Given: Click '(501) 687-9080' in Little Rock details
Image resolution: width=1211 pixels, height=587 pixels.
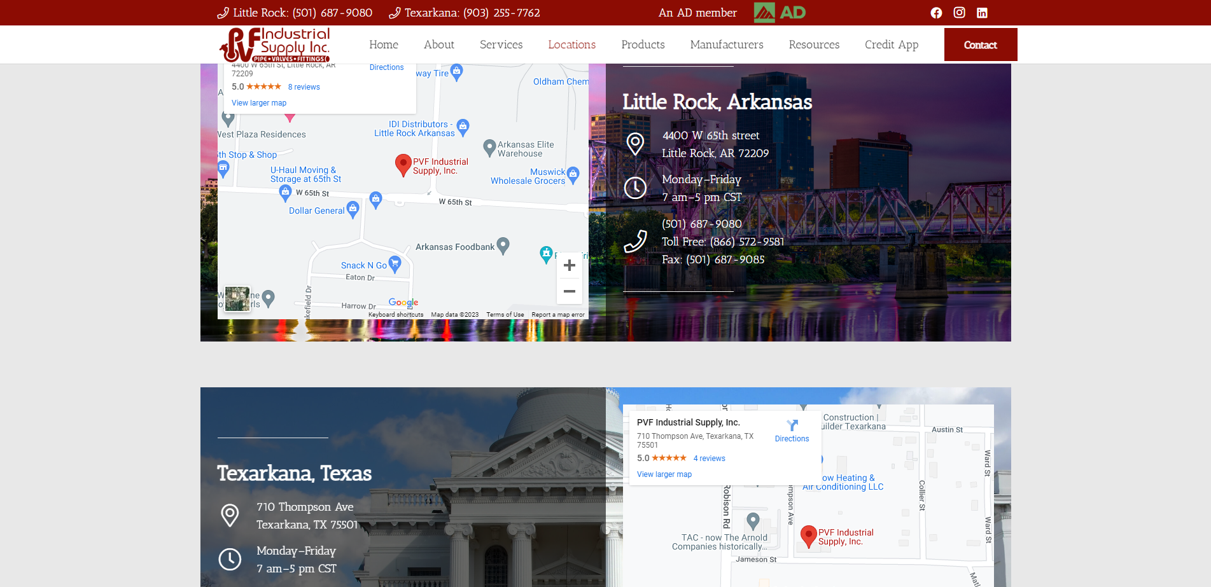Looking at the screenshot, I should pyautogui.click(x=702, y=224).
